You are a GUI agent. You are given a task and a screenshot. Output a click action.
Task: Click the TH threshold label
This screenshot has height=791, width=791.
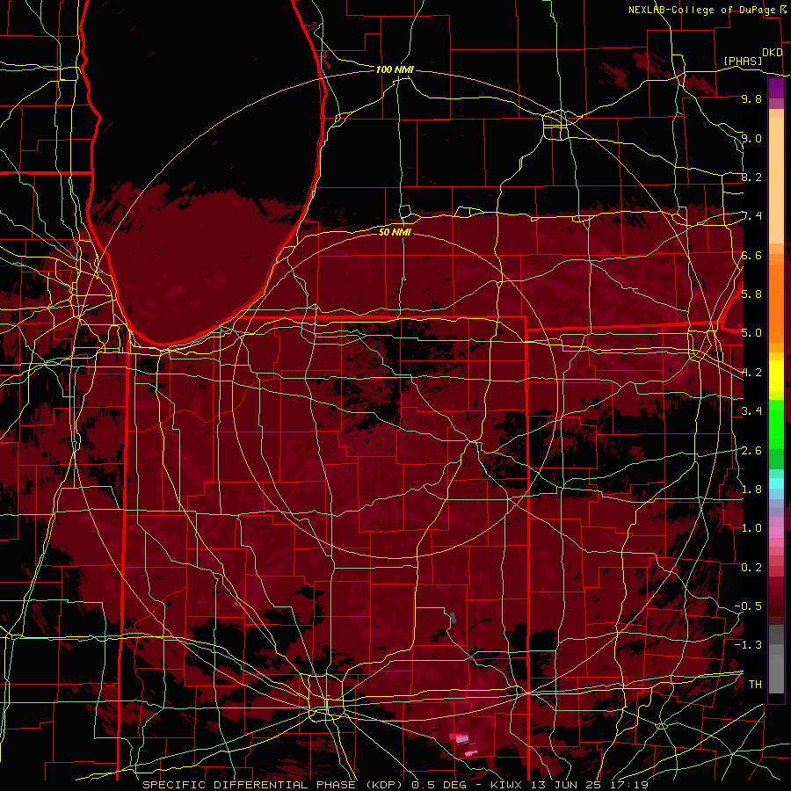click(755, 685)
